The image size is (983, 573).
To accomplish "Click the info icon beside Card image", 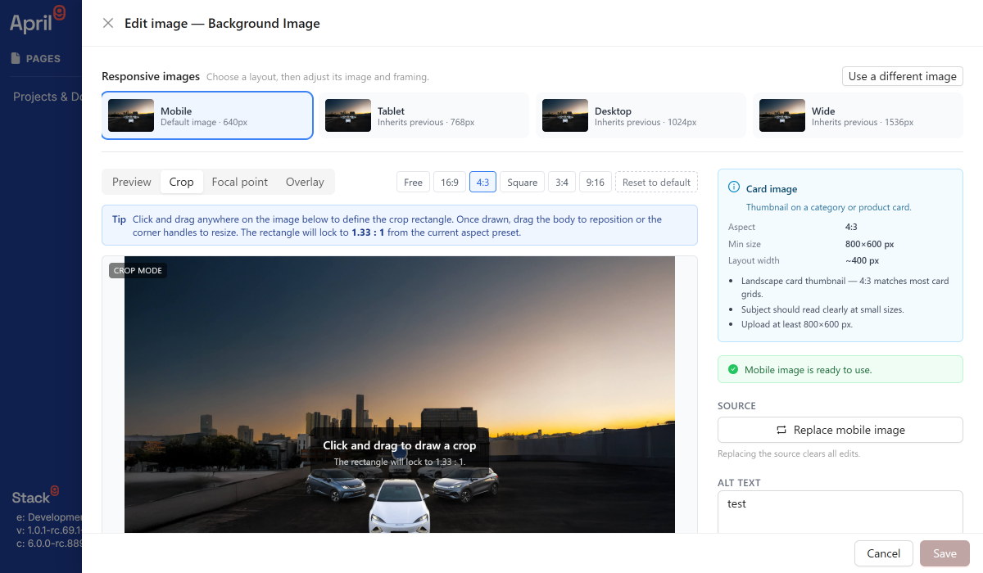I will pyautogui.click(x=734, y=188).
